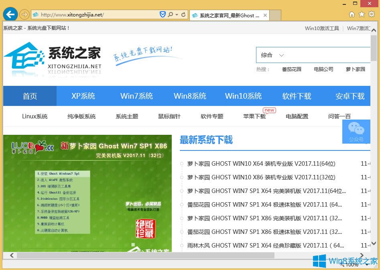Click the back navigation arrow
380x270 pixels.
click(x=10, y=14)
